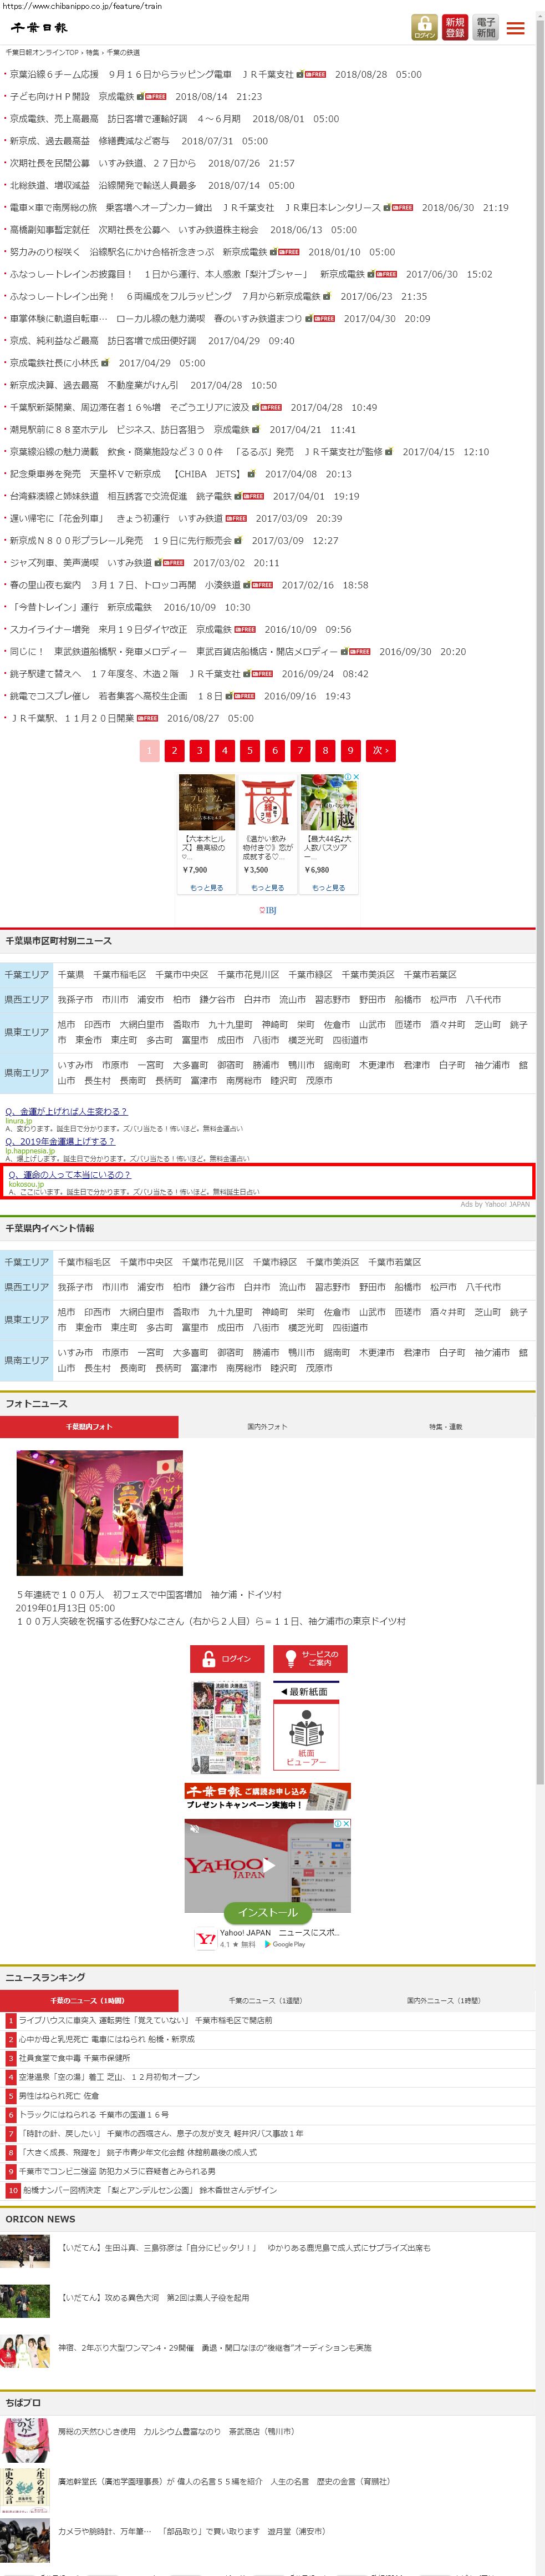Open article スカイライナー増発 来月１９日ダイヤ改正
Image resolution: width=545 pixels, height=2576 pixels.
pyautogui.click(x=121, y=629)
